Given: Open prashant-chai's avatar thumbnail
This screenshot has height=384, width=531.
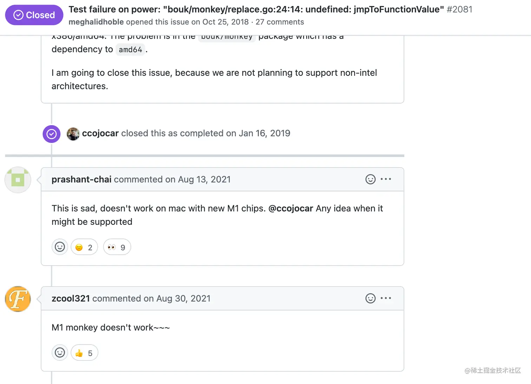Looking at the screenshot, I should [18, 180].
